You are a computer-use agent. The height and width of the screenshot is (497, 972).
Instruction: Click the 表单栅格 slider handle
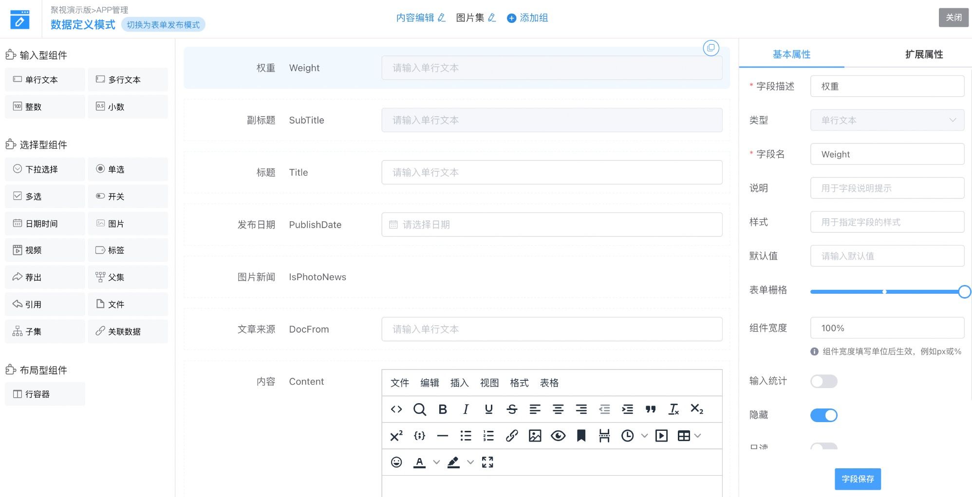(x=964, y=292)
